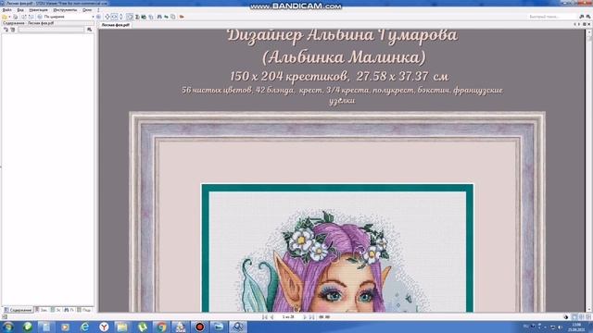Screen dimensions: 593x333
Task: Open the Вид menu
Action: [x=20, y=10]
